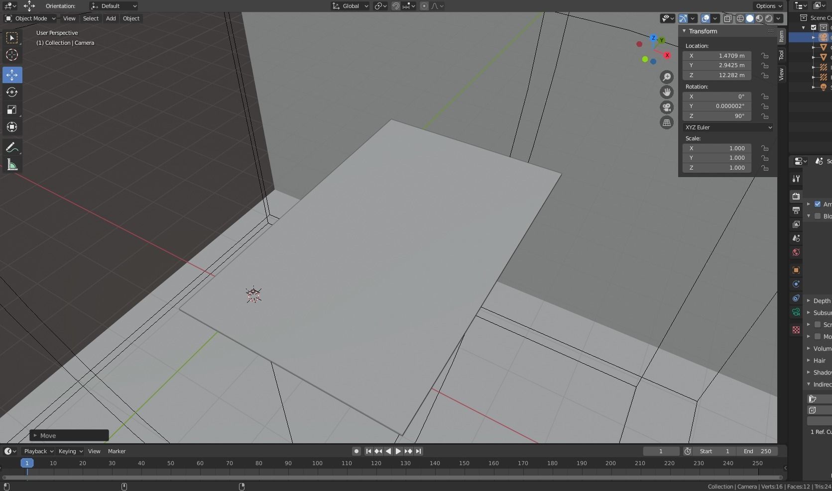Image resolution: width=832 pixels, height=491 pixels.
Task: Open the Global transform orientation dropdown
Action: pyautogui.click(x=350, y=6)
